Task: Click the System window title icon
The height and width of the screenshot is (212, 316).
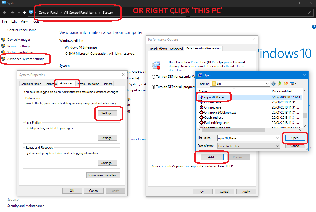Action: 4,3
